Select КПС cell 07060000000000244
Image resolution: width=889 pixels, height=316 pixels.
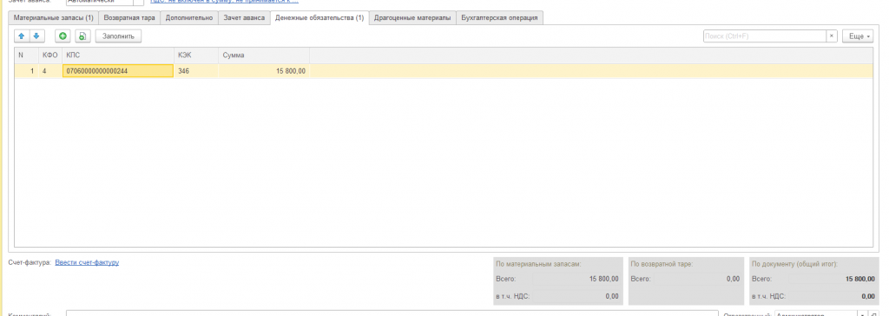[118, 71]
